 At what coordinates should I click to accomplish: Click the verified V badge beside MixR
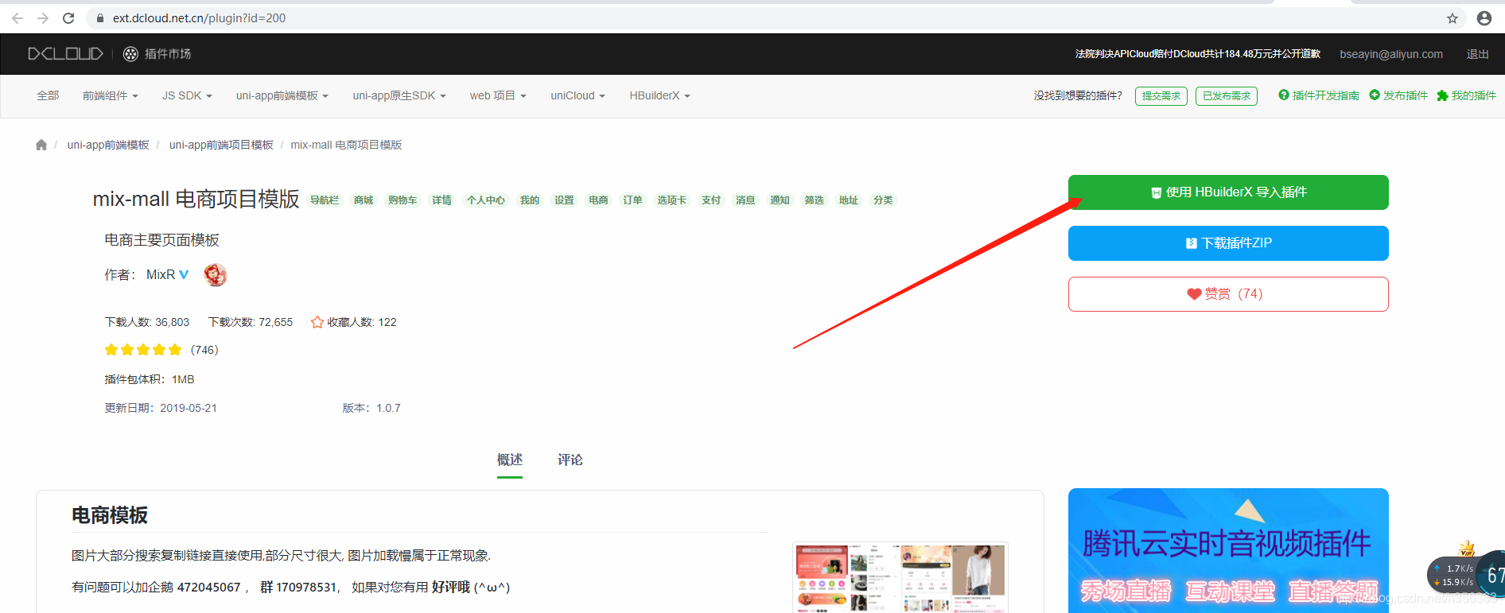click(184, 274)
